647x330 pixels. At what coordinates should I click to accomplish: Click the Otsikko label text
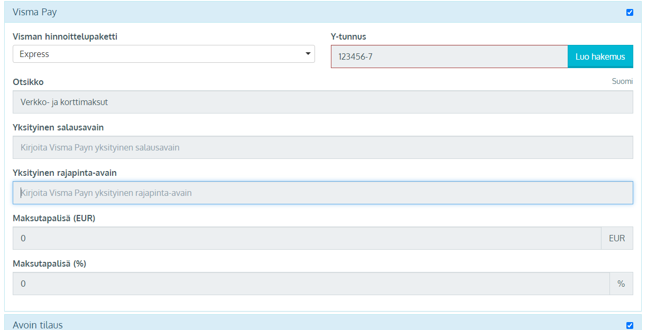pyautogui.click(x=28, y=82)
